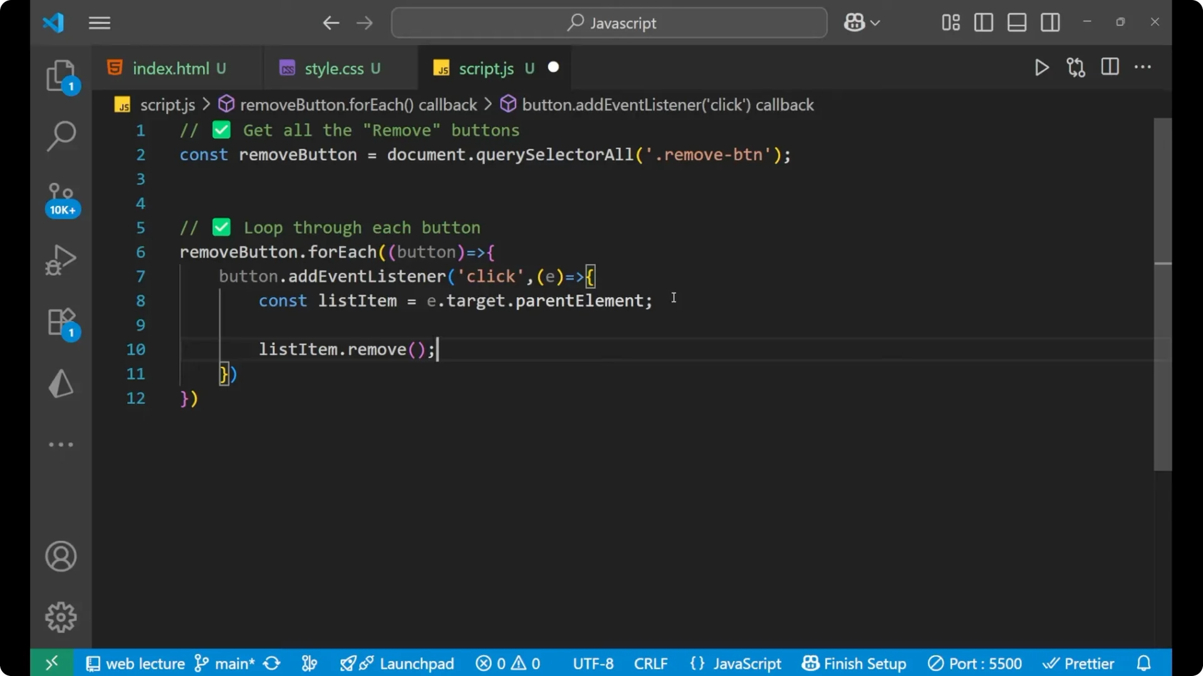The width and height of the screenshot is (1203, 676).
Task: Select the Search icon in activity bar
Action: 61,135
